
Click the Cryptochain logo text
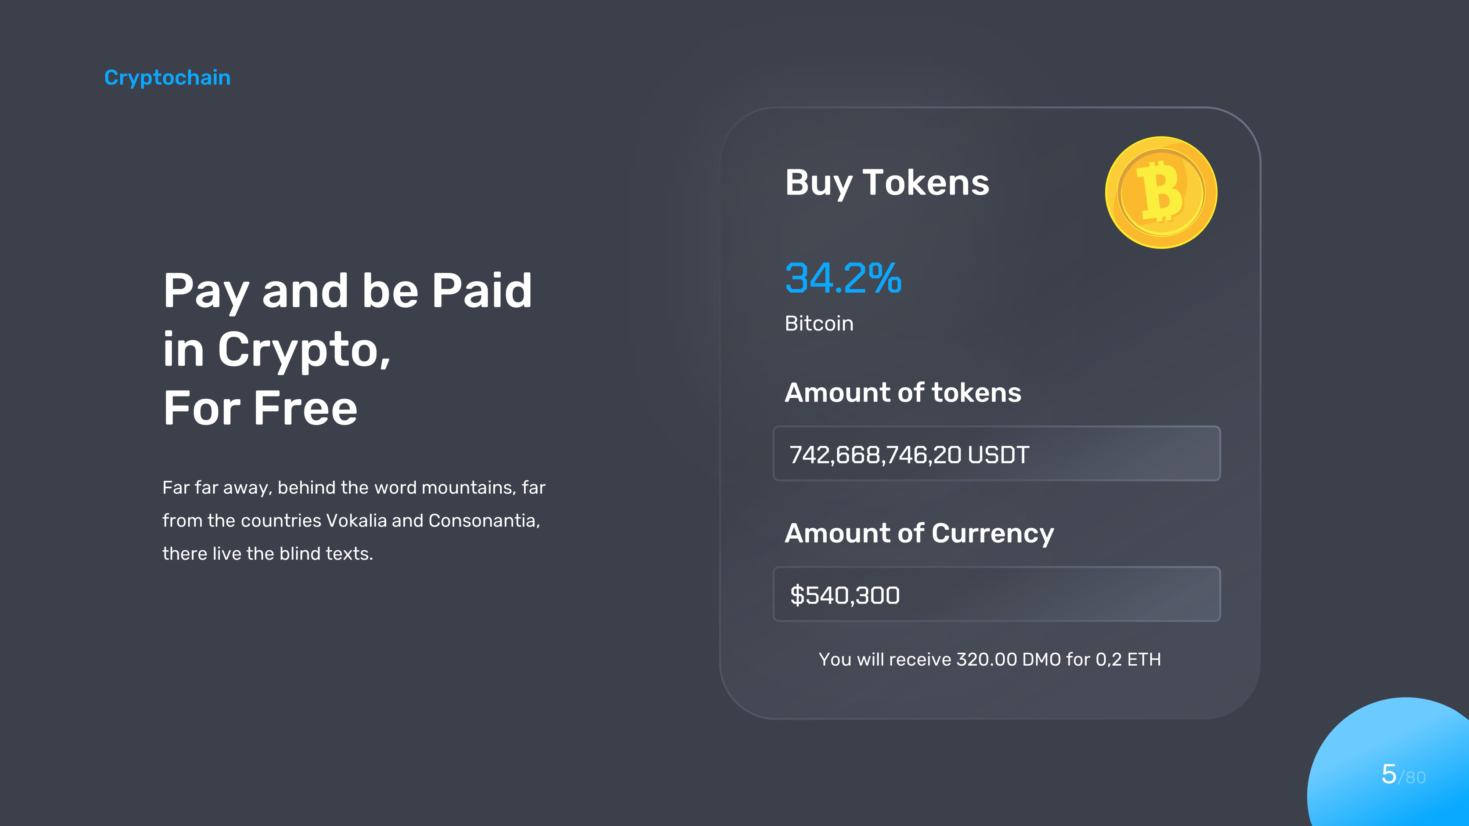[x=167, y=77]
